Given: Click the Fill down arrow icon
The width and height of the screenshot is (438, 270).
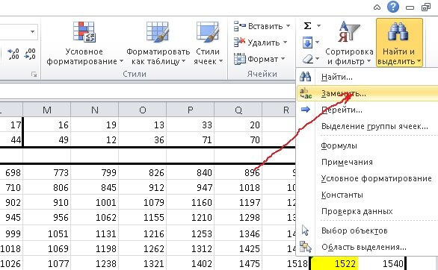Looking at the screenshot, I should [307, 43].
